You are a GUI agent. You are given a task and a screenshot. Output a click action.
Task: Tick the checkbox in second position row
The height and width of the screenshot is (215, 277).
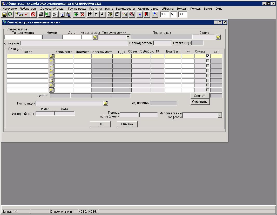(208, 61)
